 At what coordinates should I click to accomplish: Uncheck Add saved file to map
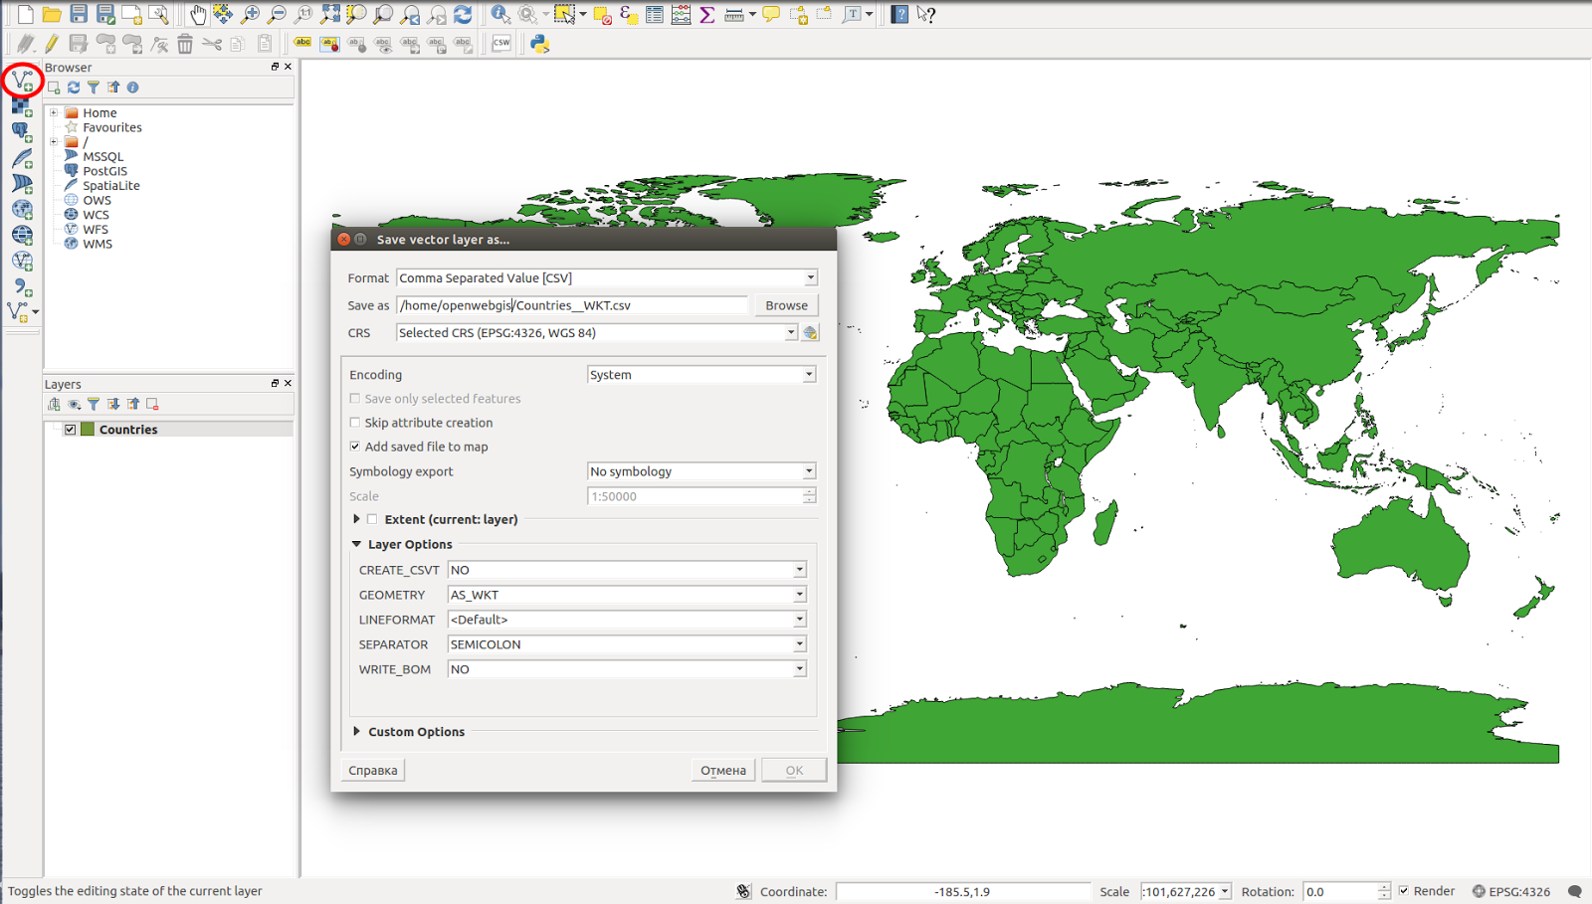pyautogui.click(x=355, y=447)
